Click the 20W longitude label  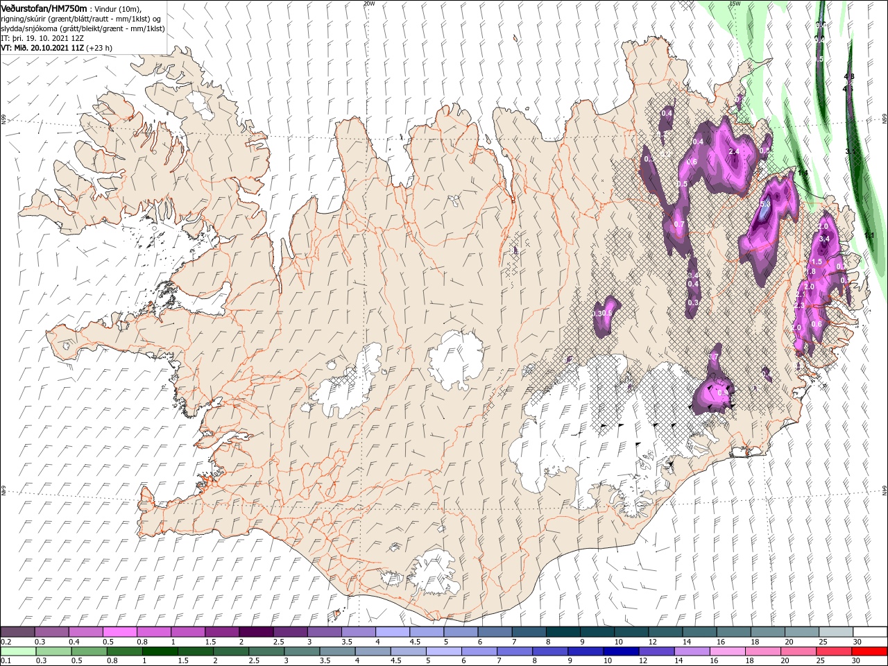369,3
